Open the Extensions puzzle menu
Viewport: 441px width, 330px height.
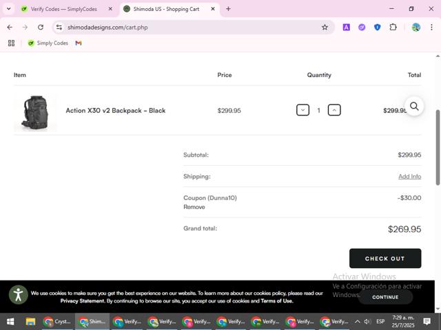(x=393, y=27)
